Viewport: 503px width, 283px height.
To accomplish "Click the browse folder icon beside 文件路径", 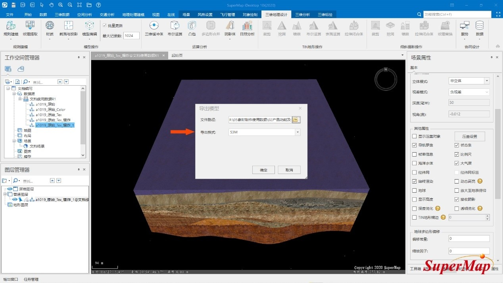I will click(296, 120).
